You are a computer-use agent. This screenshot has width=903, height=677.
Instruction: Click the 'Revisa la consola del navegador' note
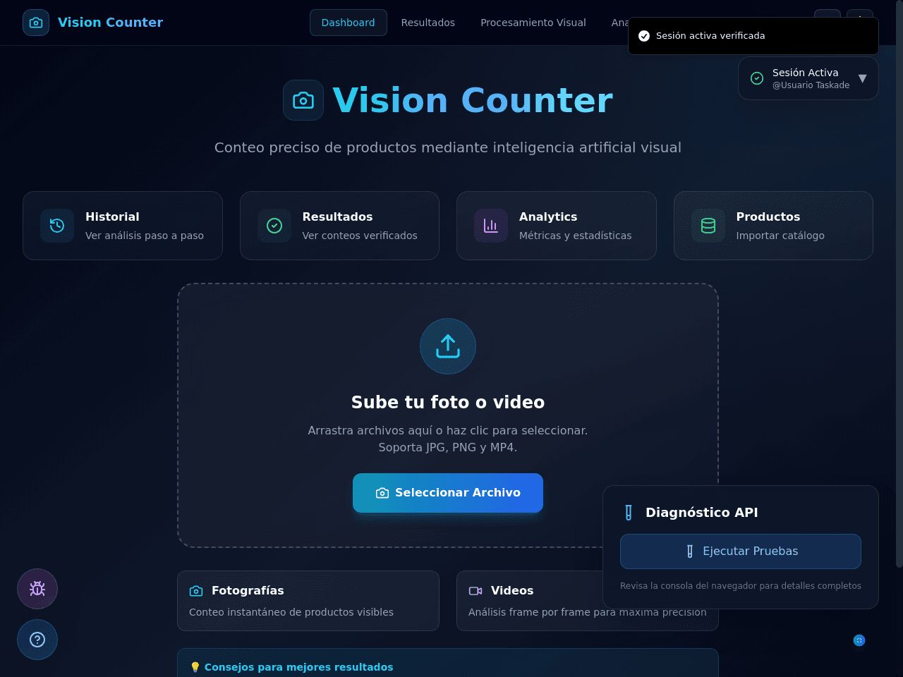[x=741, y=586]
